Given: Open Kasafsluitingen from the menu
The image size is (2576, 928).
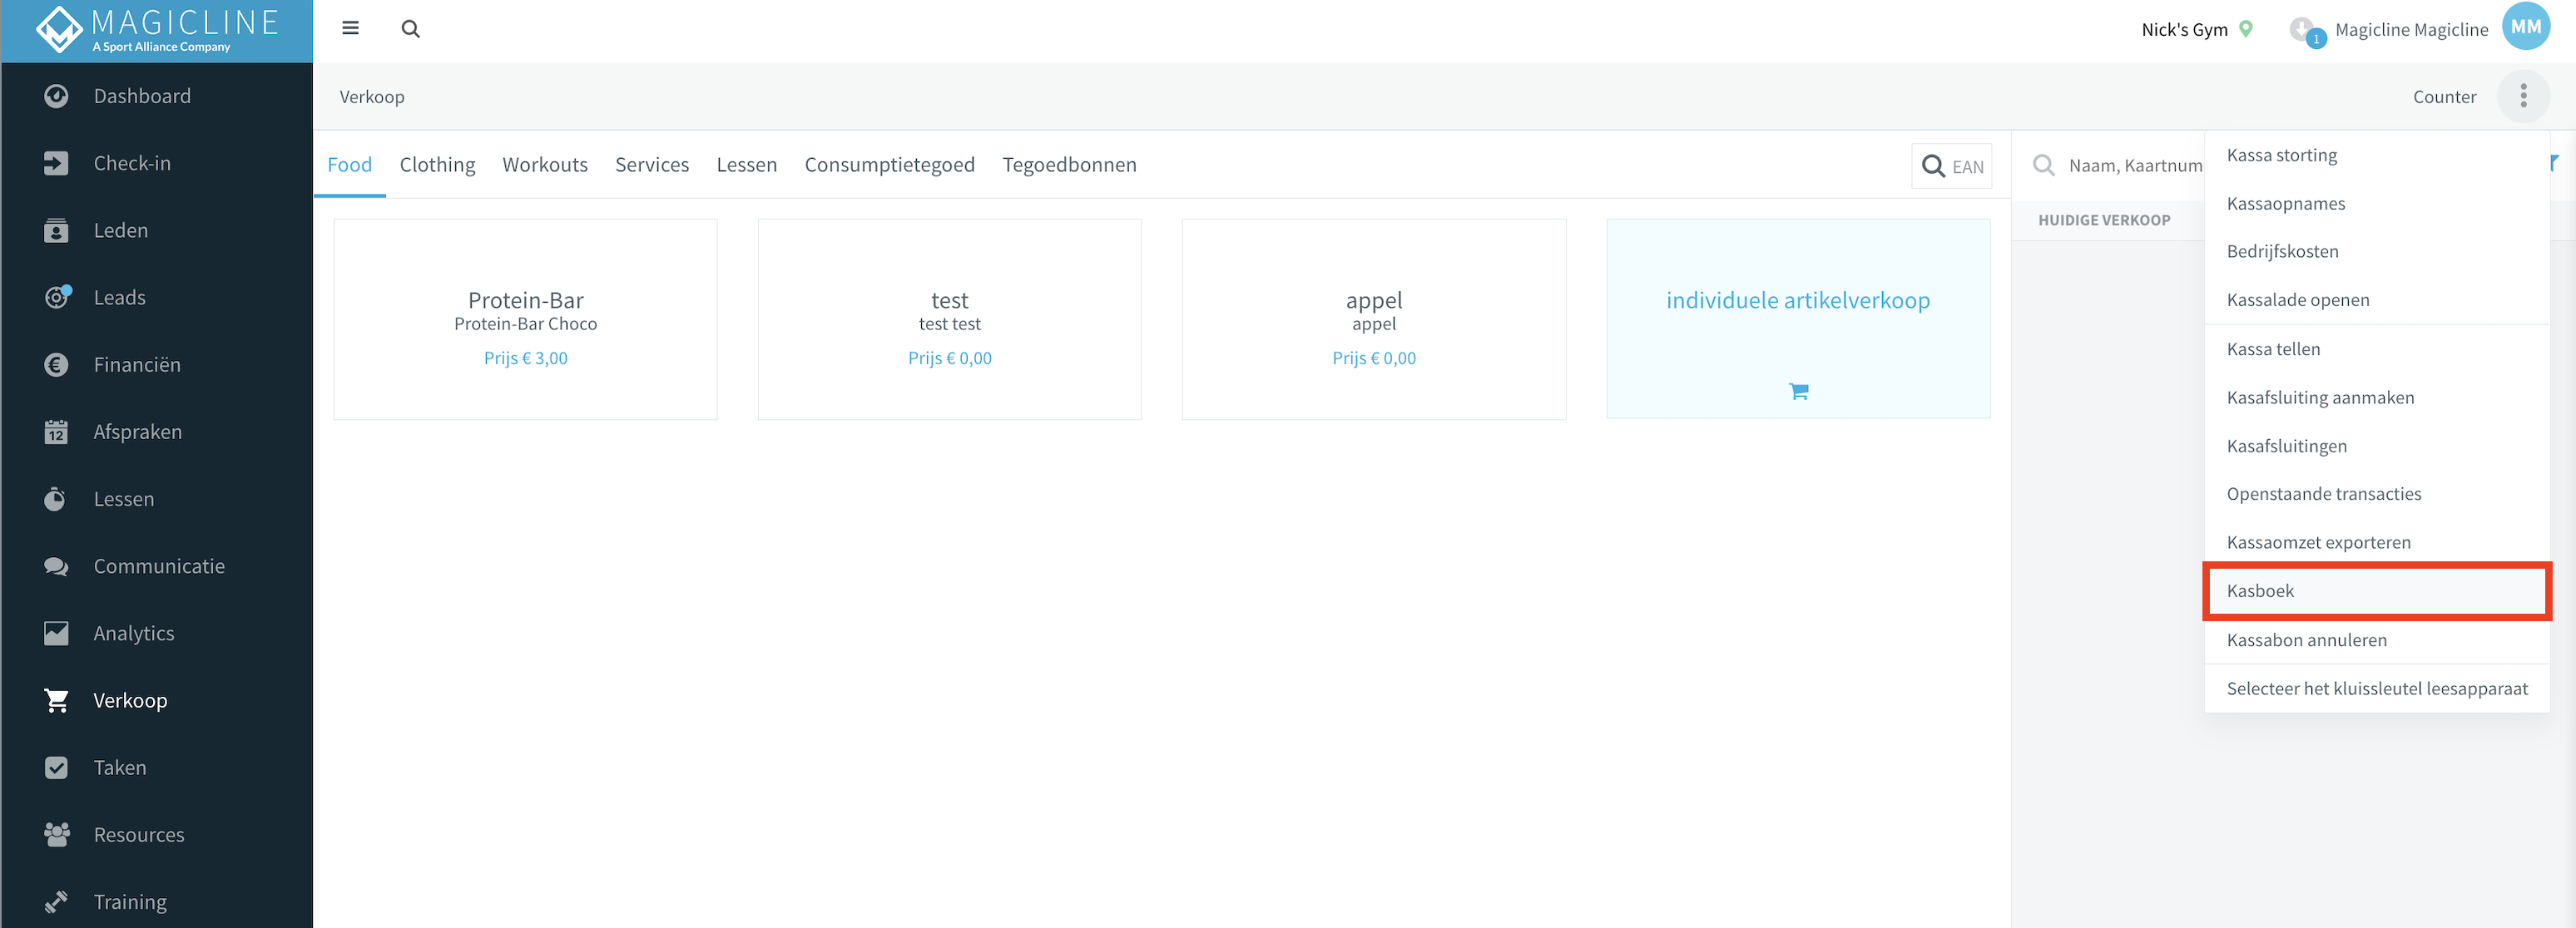Looking at the screenshot, I should tap(2376, 446).
